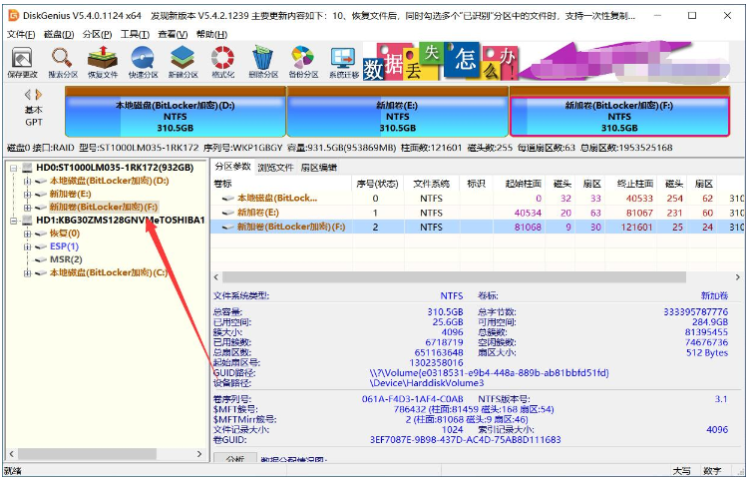Click the 保存更改 (Save Changes) toolbar icon
Screen dimensions: 750x479
(x=22, y=61)
